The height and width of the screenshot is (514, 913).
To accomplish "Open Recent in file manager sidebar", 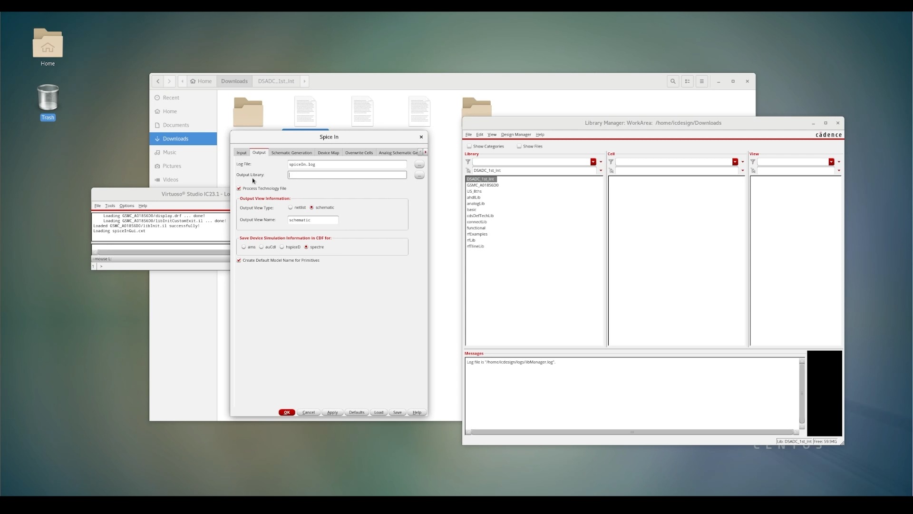I will [x=183, y=98].
